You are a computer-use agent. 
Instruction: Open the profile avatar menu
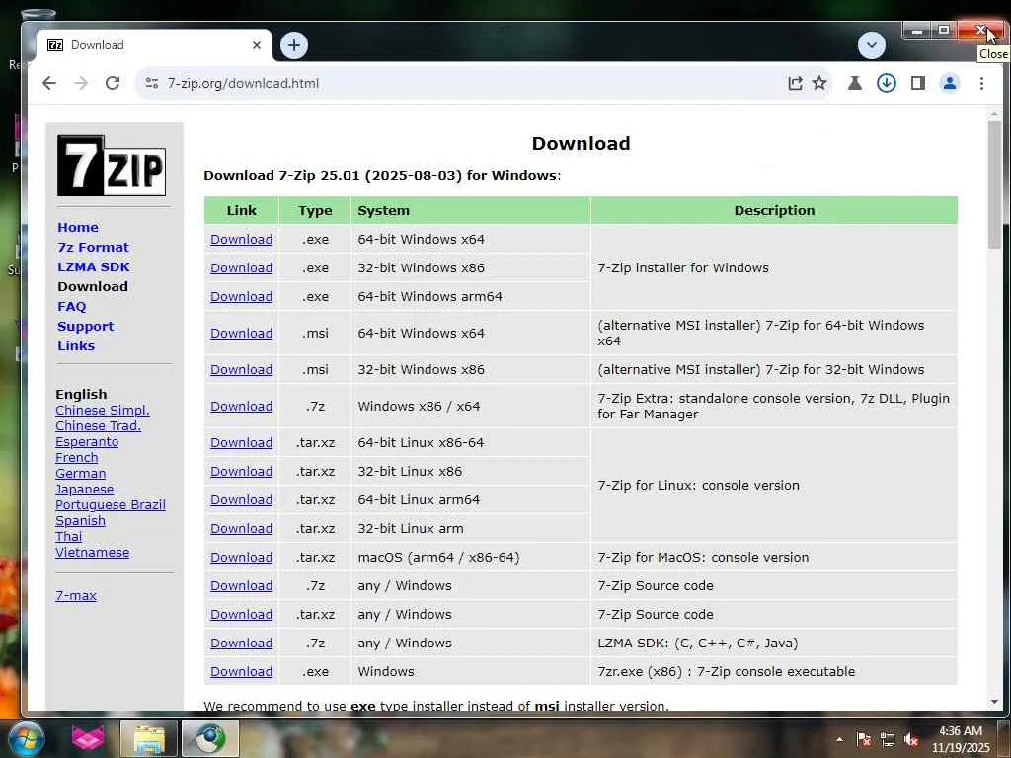point(950,83)
